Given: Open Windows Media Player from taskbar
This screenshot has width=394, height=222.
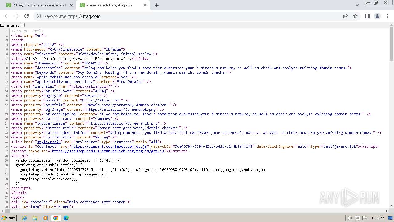Looking at the screenshot, I should pos(45,218).
